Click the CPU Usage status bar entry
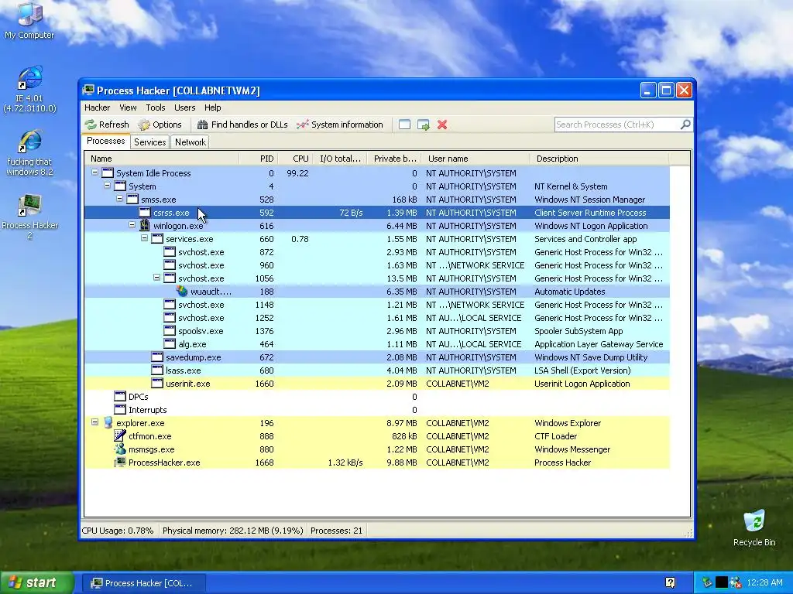793x594 pixels. [118, 531]
